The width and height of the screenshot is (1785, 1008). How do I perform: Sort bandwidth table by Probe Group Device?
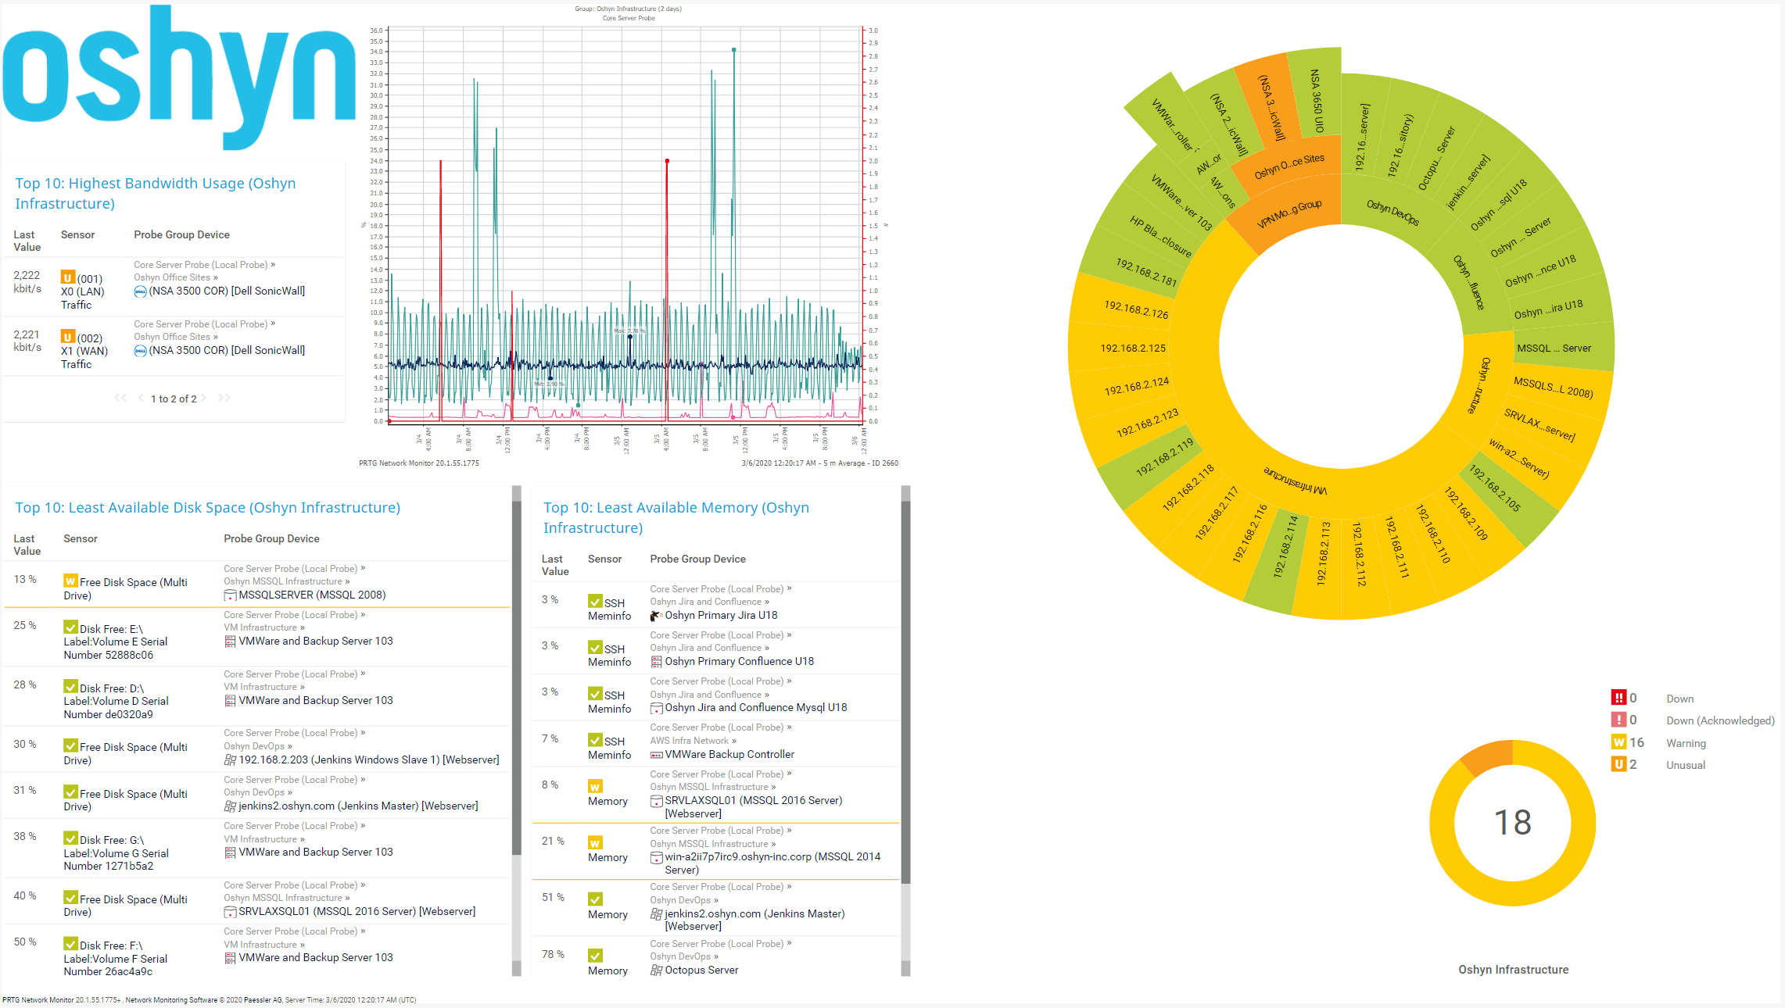click(x=181, y=234)
